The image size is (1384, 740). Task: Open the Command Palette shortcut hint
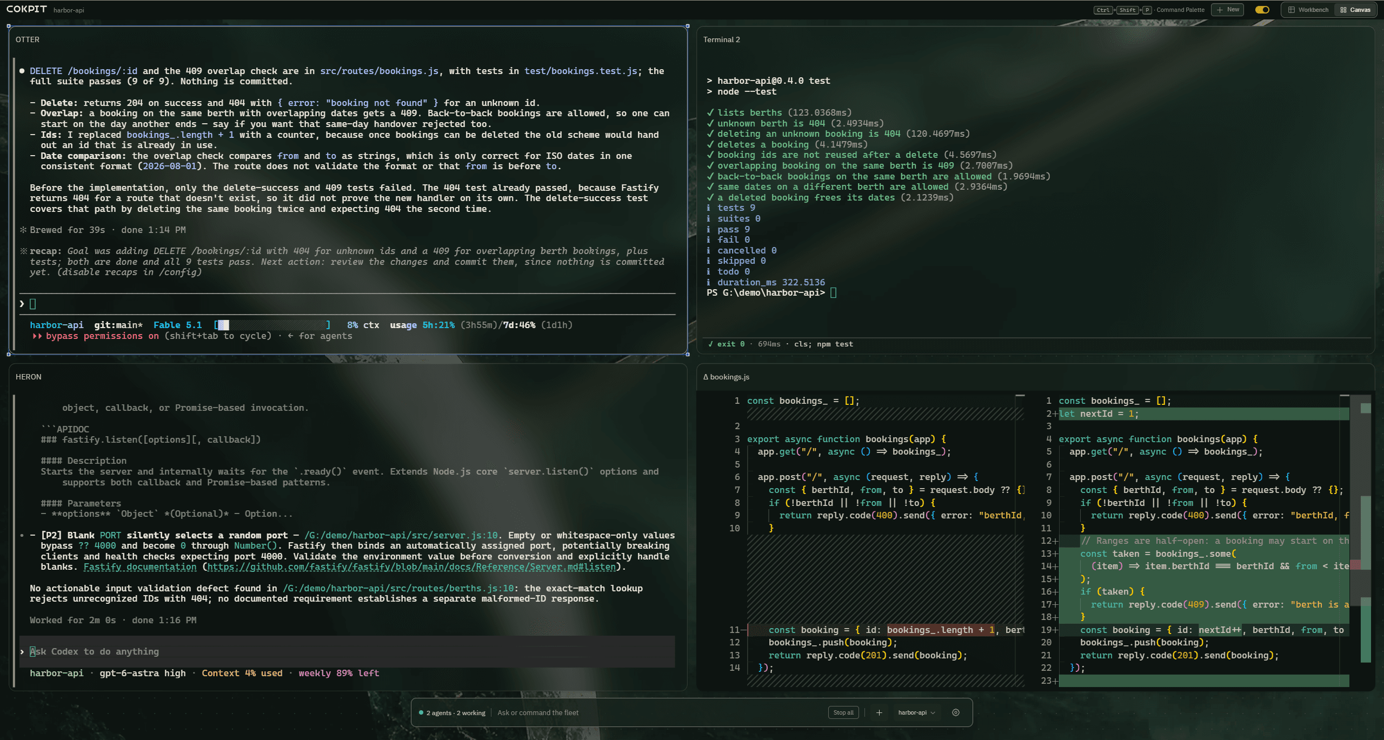click(1149, 10)
